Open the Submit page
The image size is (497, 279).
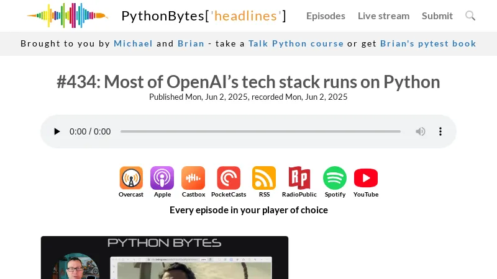pos(437,15)
